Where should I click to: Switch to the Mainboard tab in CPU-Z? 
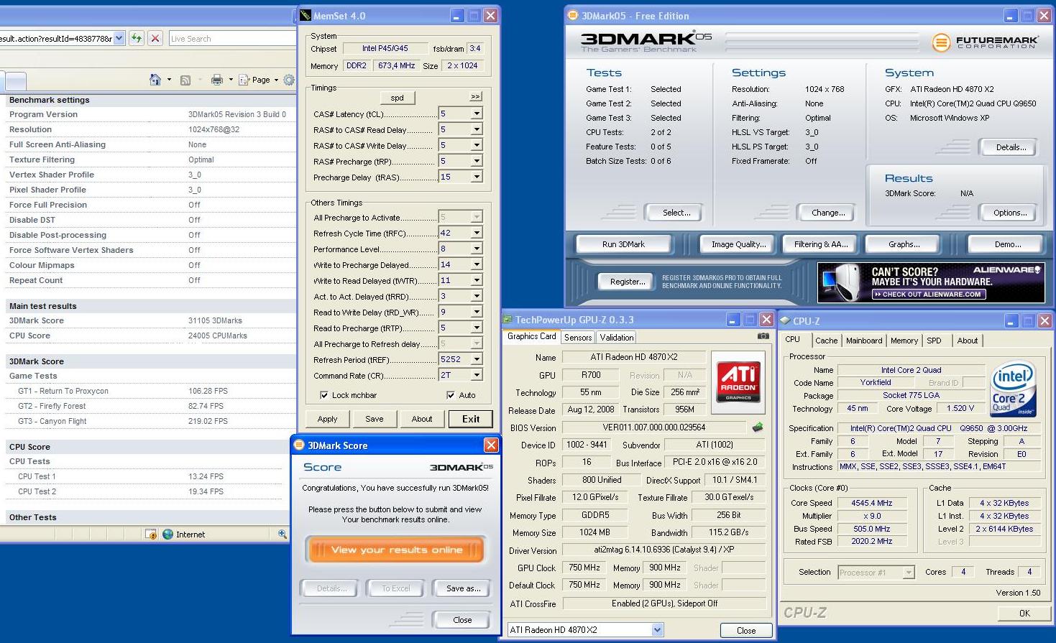864,341
